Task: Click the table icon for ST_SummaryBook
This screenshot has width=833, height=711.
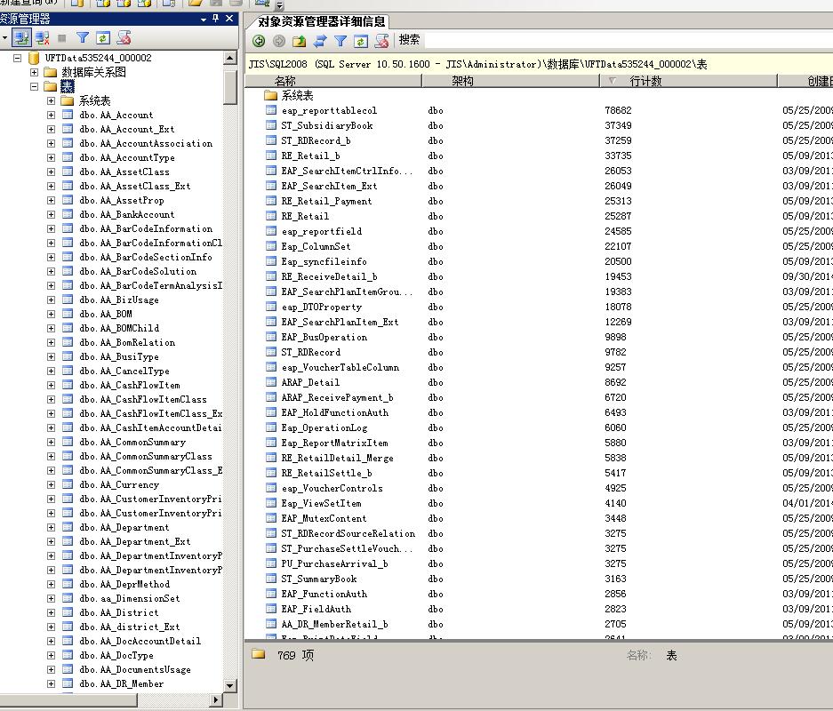Action: coord(271,579)
